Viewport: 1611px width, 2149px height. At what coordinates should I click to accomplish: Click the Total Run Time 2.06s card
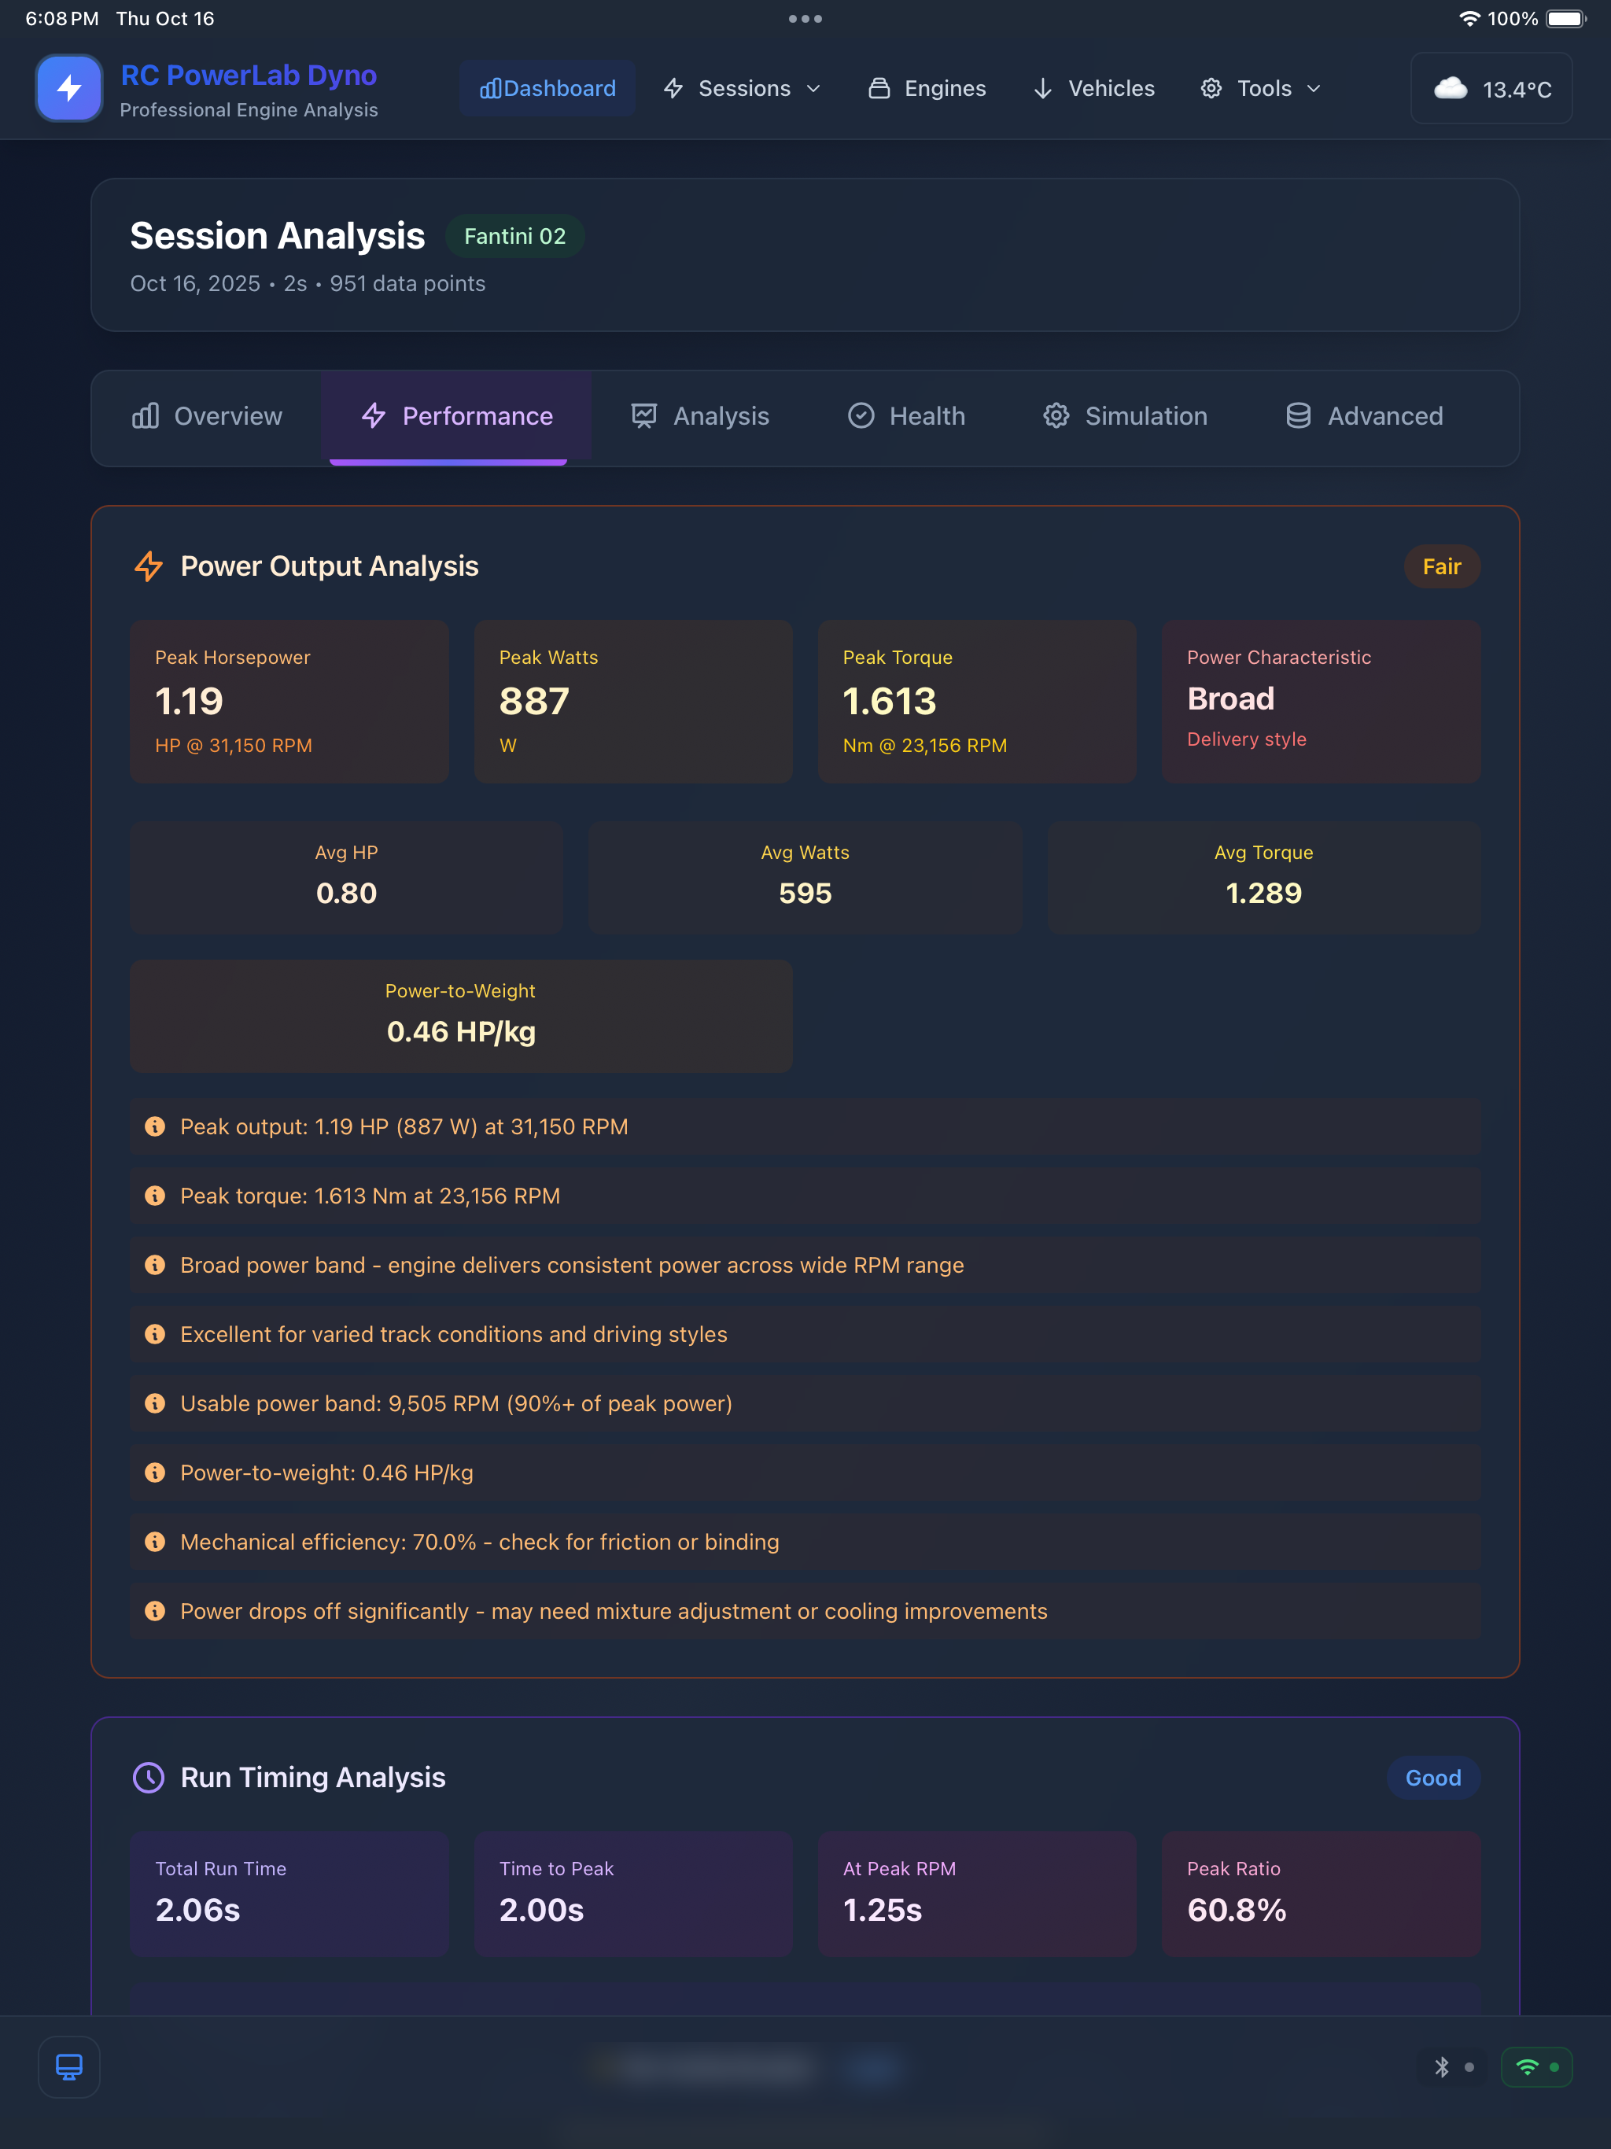coord(289,1894)
